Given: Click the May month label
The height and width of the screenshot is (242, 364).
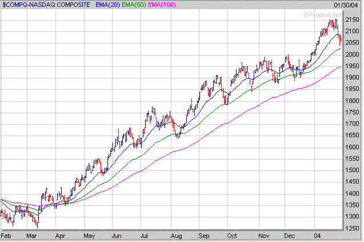Looking at the screenshot, I should pyautogui.click(x=89, y=236).
